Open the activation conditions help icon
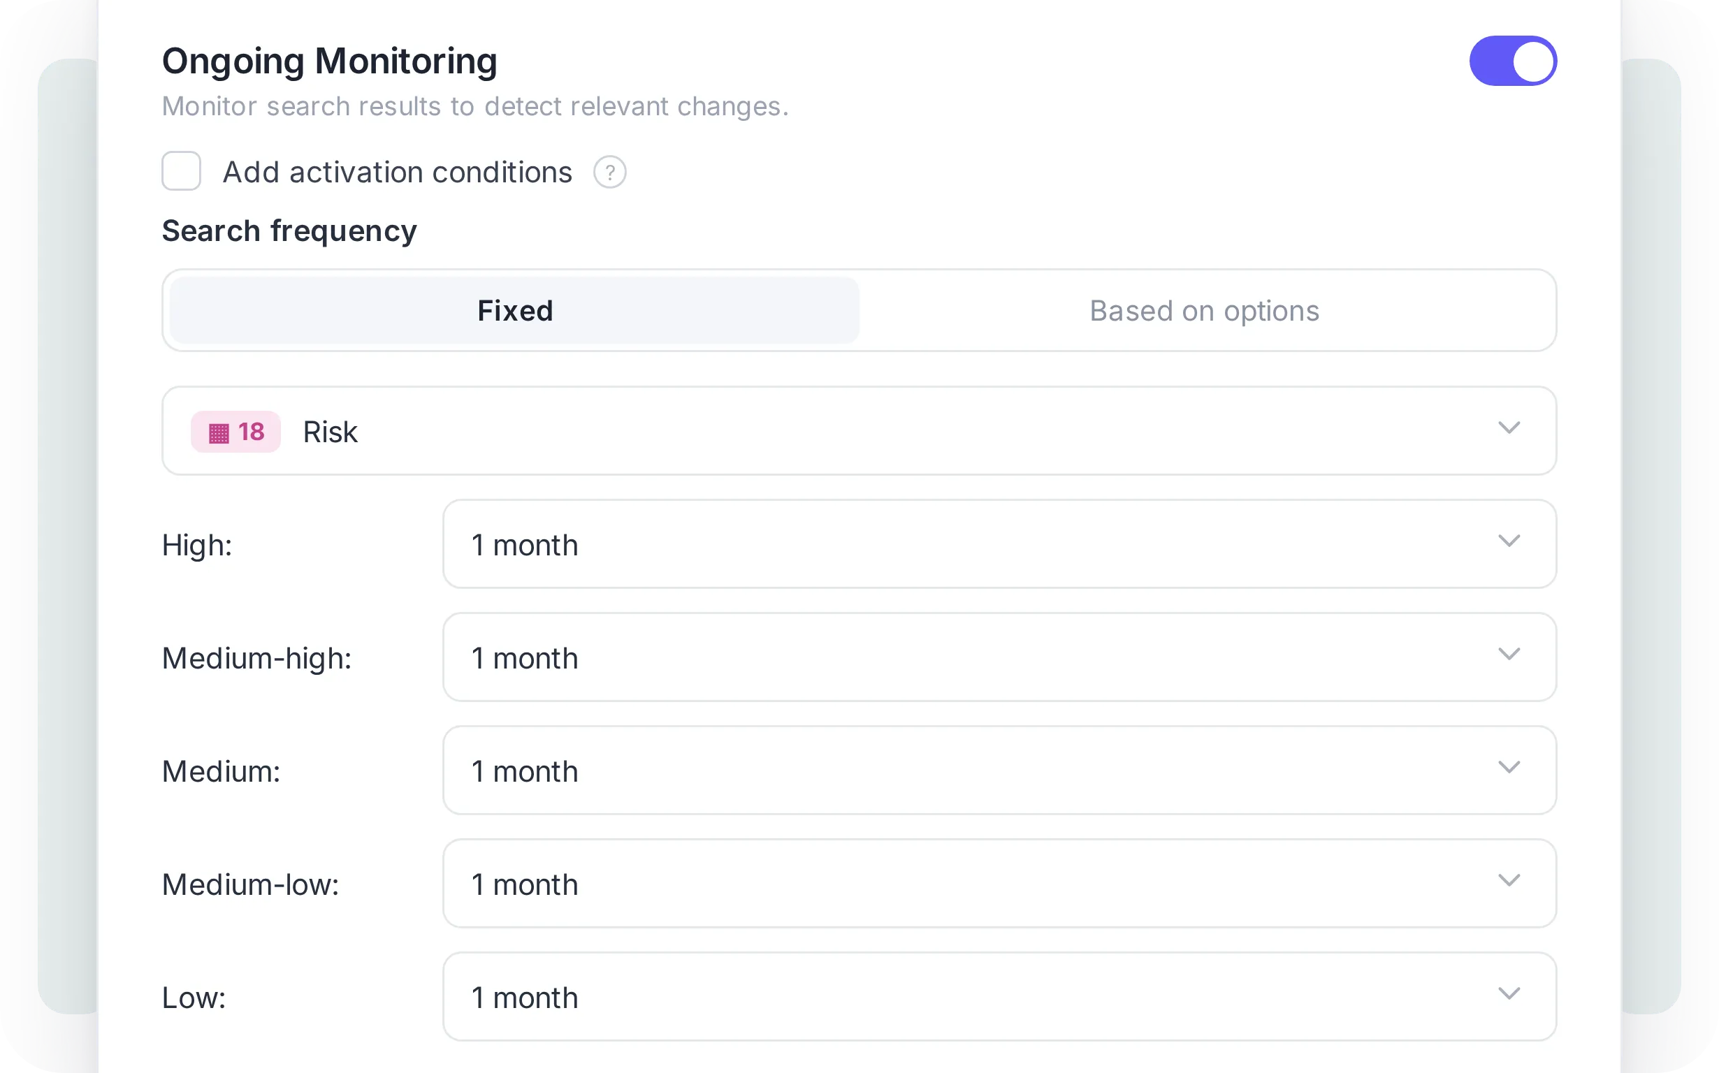The image size is (1719, 1073). pyautogui.click(x=609, y=173)
